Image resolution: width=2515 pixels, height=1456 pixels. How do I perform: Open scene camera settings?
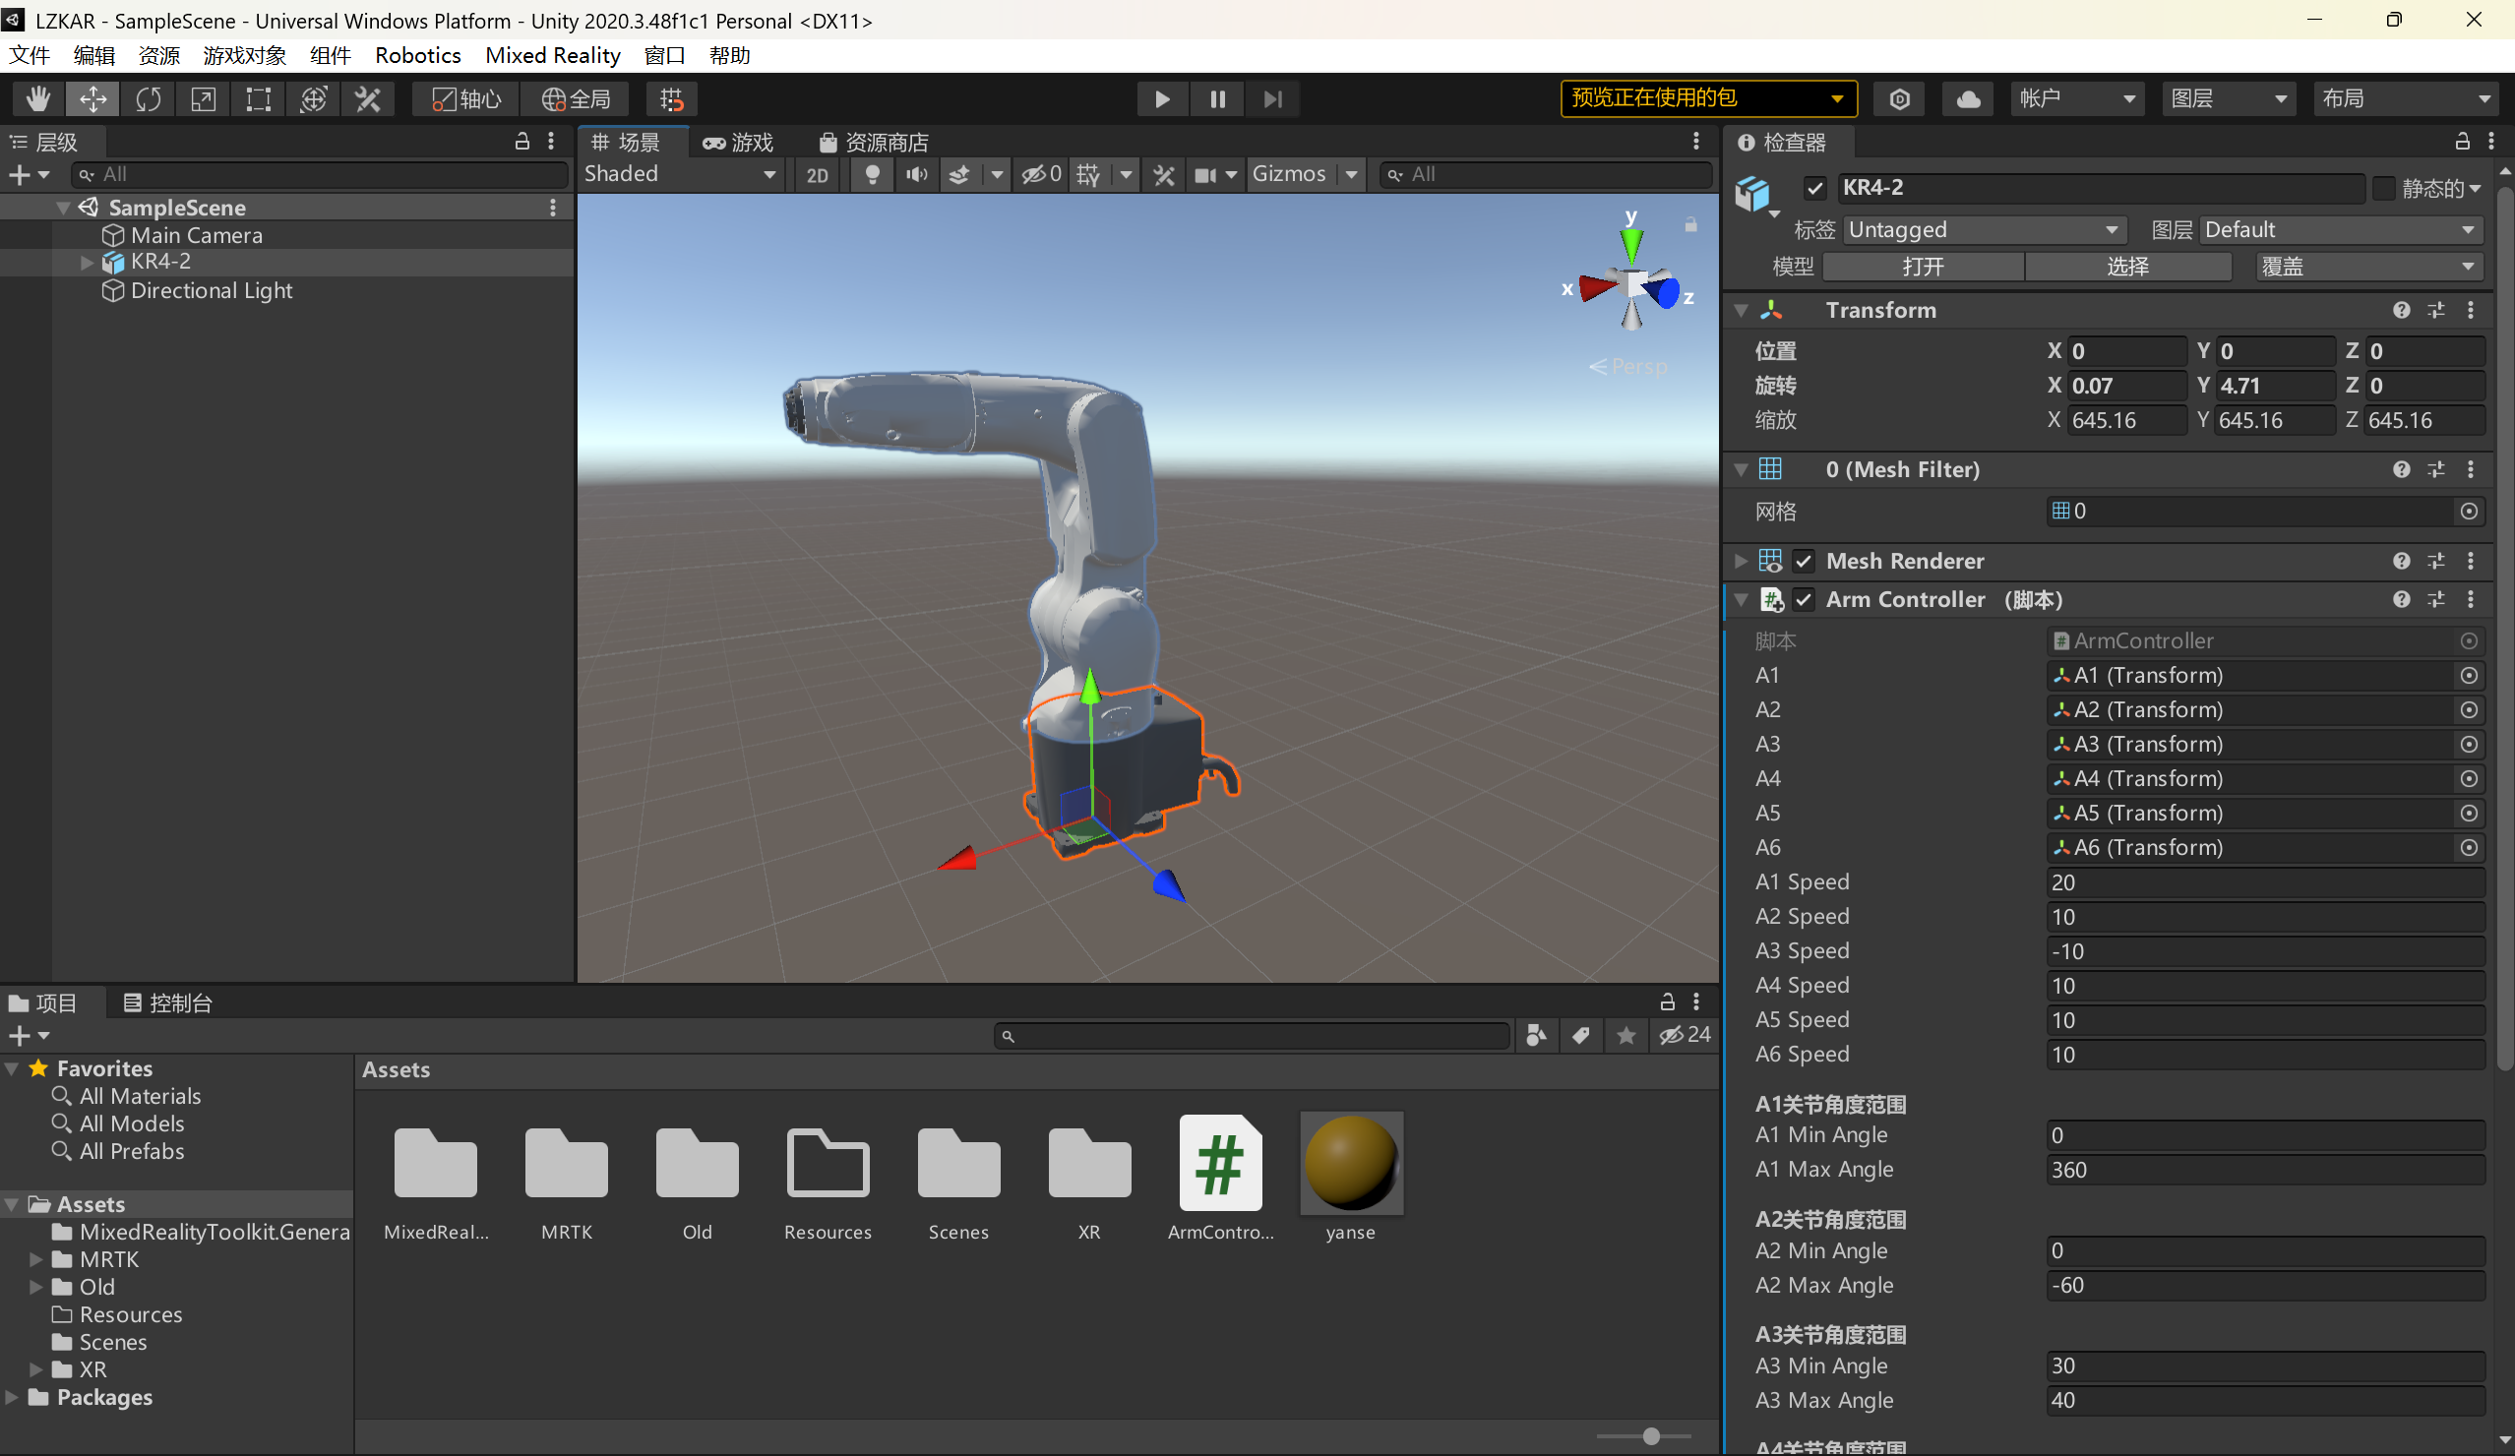pos(1205,175)
